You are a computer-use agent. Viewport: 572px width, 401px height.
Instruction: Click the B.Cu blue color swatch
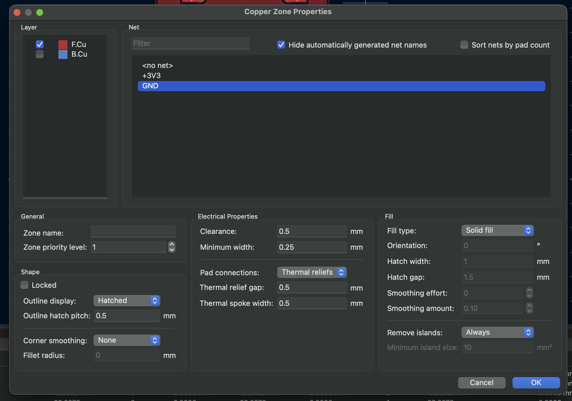click(x=63, y=54)
